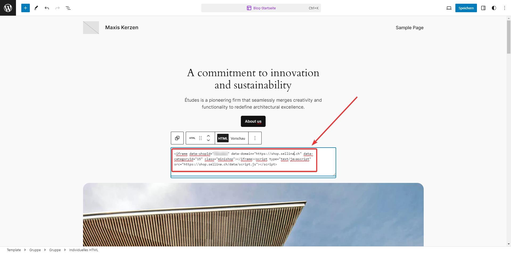
Task: Select the Individuelles HTML breadcrumb
Action: click(84, 250)
